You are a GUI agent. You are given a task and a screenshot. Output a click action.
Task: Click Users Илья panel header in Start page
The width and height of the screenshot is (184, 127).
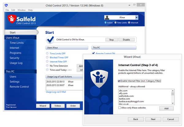pyautogui.click(x=67, y=48)
